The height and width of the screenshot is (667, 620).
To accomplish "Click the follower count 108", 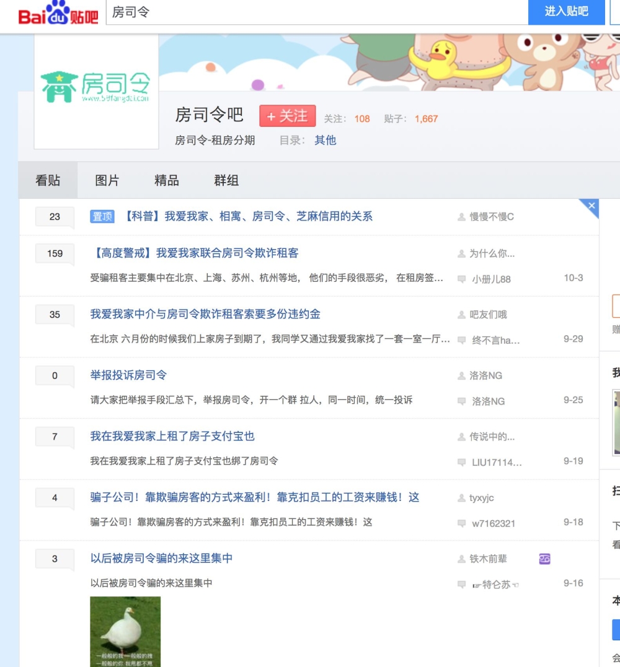I will 362,119.
